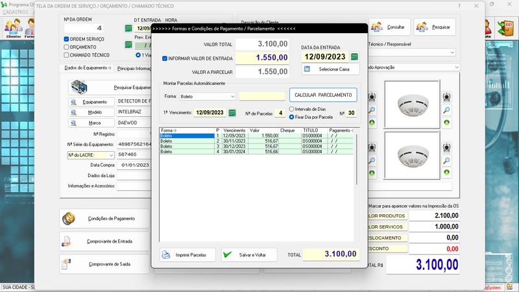Check the Orçamento checkbox
The height and width of the screenshot is (292, 519).
pos(67,47)
